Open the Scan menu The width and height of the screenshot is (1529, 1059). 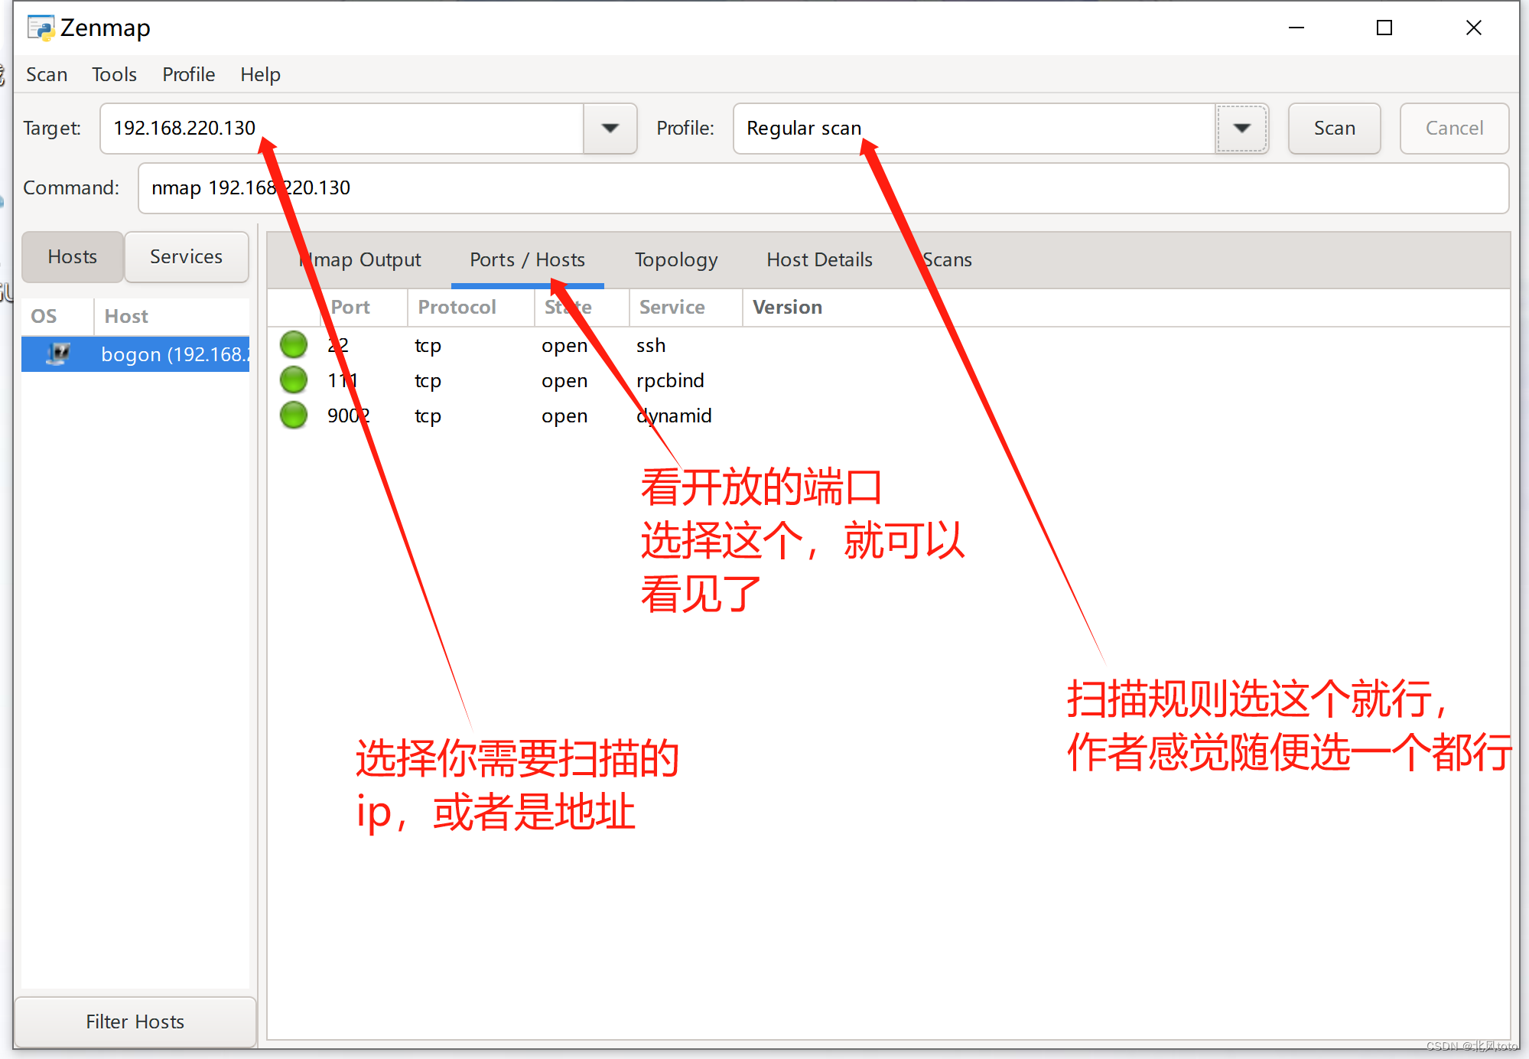point(47,74)
